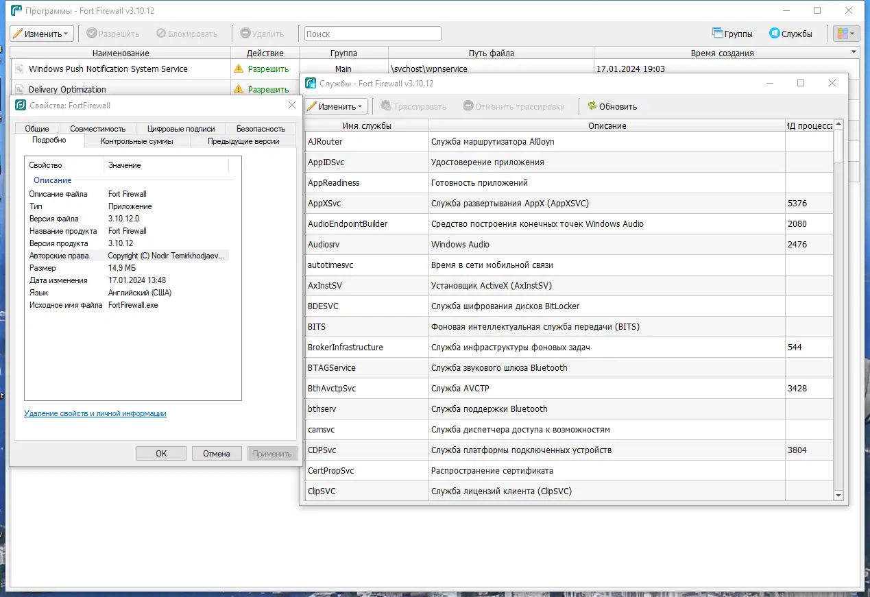Switch to the Совместимость tab
The width and height of the screenshot is (870, 597).
tap(98, 128)
